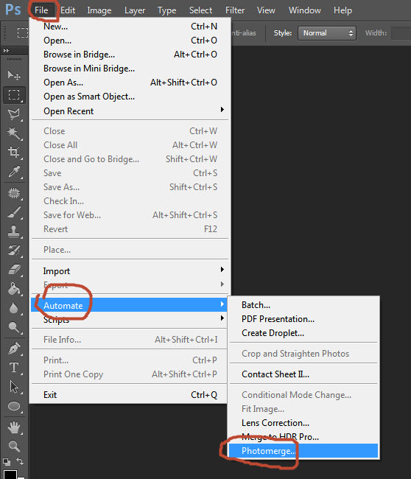This screenshot has height=479, width=411.
Task: Open the View menu
Action: [266, 10]
